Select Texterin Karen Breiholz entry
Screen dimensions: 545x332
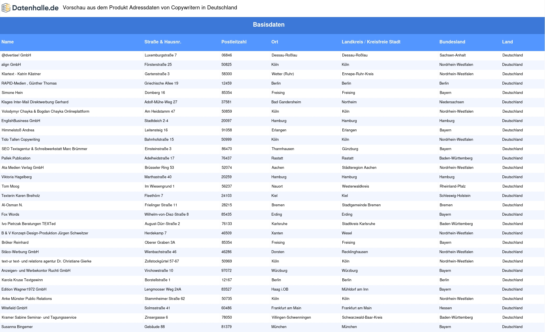click(x=20, y=196)
